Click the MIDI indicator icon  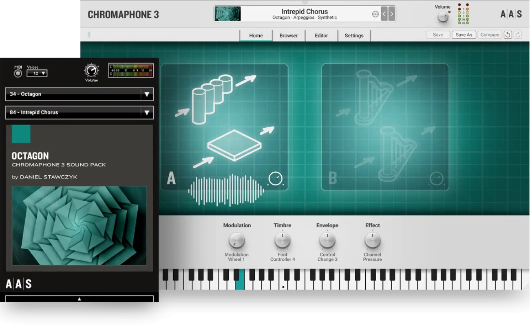tap(18, 73)
